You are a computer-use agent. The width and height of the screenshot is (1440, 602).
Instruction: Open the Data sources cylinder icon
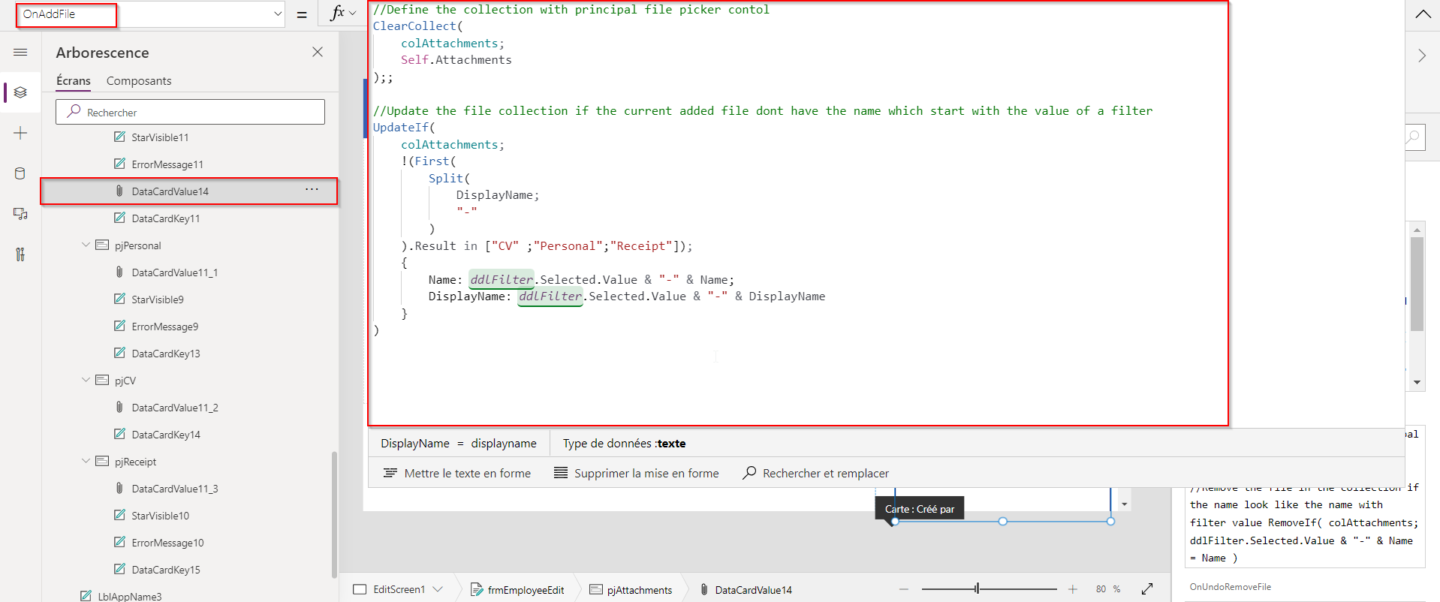[20, 173]
